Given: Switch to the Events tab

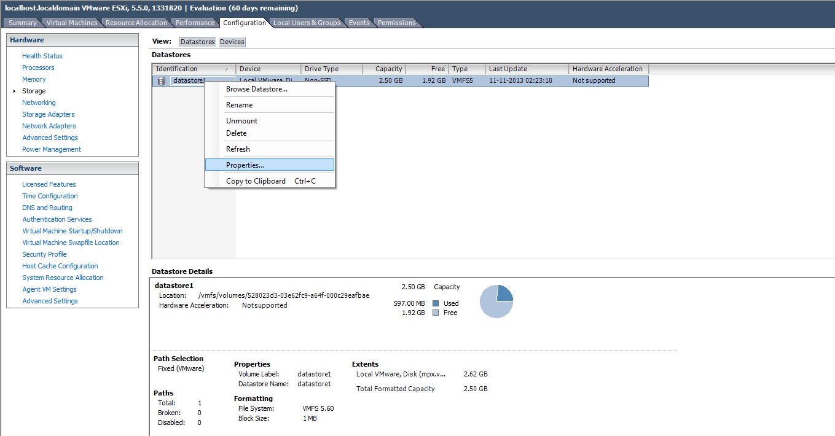Looking at the screenshot, I should pyautogui.click(x=359, y=23).
